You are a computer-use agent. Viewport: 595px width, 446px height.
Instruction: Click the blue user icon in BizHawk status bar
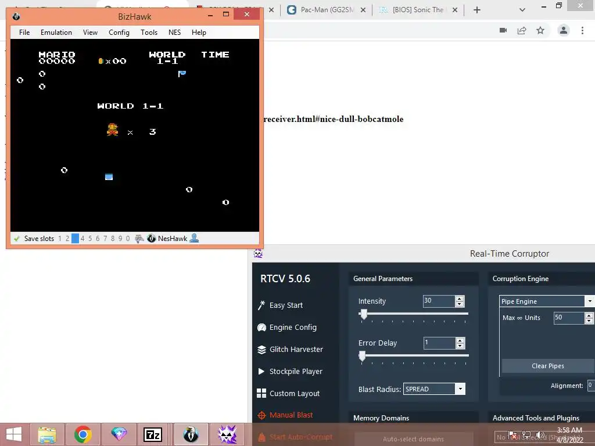click(194, 238)
